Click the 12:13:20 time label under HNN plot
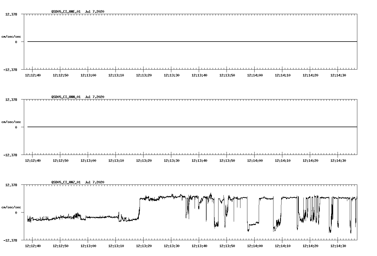 pyautogui.click(x=144, y=161)
